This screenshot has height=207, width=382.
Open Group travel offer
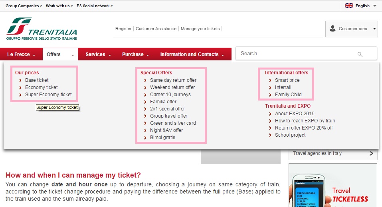[168, 116]
